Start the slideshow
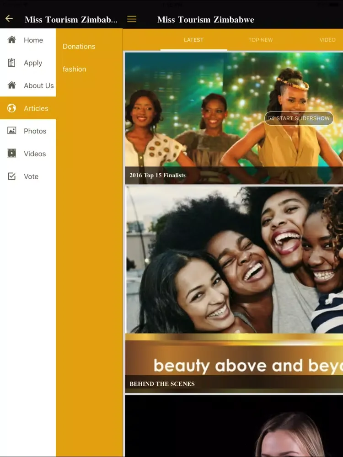The width and height of the screenshot is (343, 457). point(299,118)
